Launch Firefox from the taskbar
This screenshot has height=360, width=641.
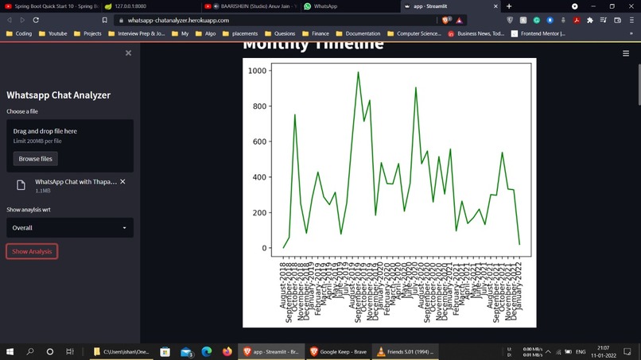point(227,351)
